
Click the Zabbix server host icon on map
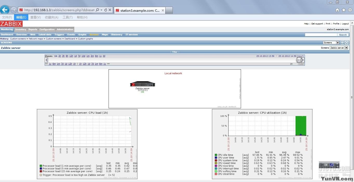143,84
